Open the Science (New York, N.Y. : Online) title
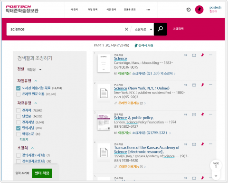 tap(142, 88)
